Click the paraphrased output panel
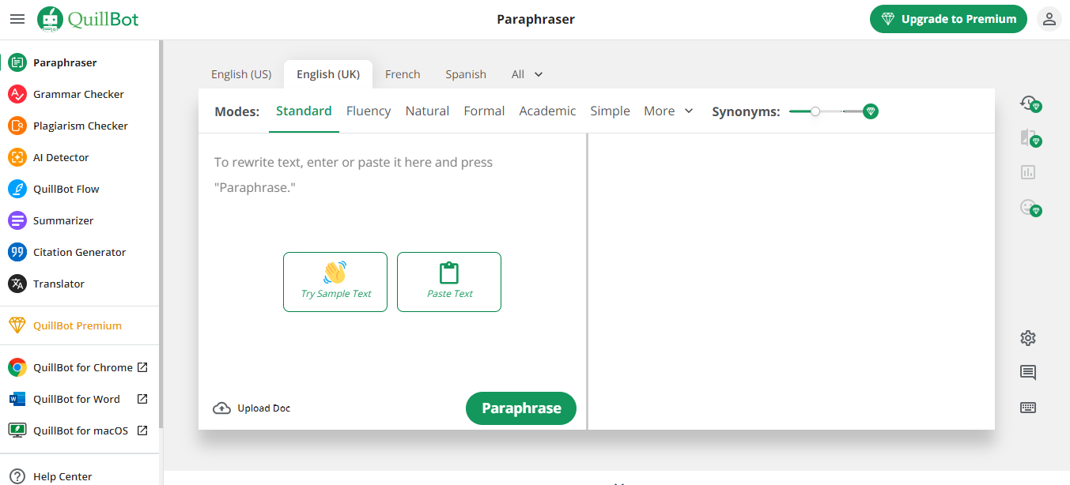 point(792,281)
